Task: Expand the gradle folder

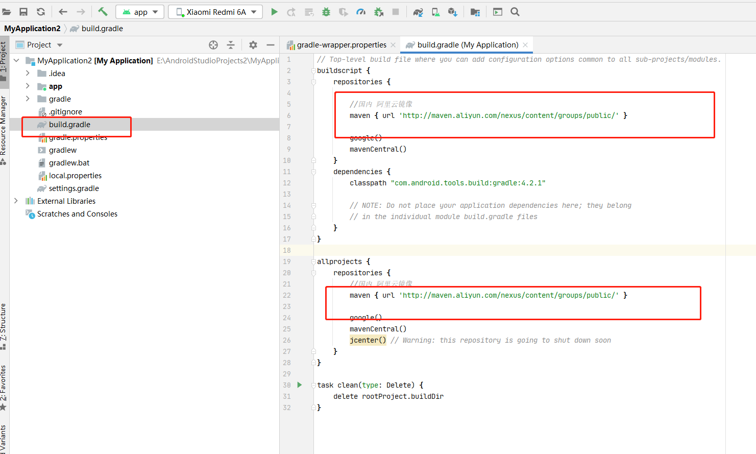Action: tap(28, 99)
